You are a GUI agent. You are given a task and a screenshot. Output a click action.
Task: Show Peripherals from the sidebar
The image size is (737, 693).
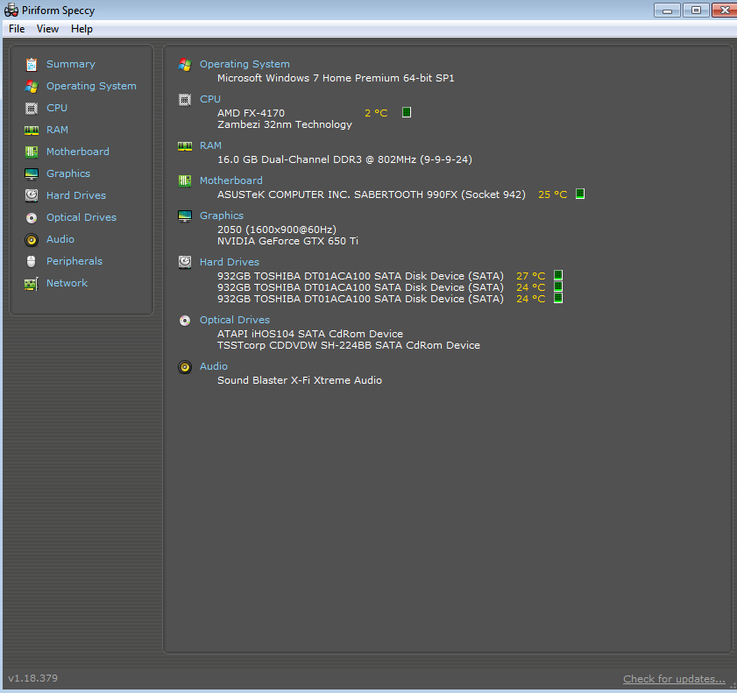point(74,261)
